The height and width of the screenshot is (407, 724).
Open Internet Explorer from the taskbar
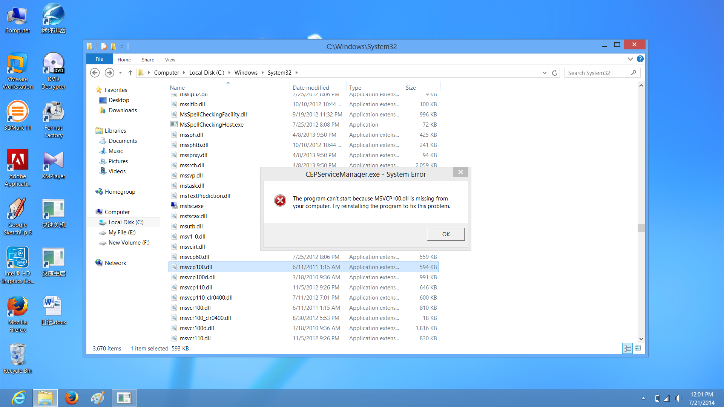click(18, 398)
